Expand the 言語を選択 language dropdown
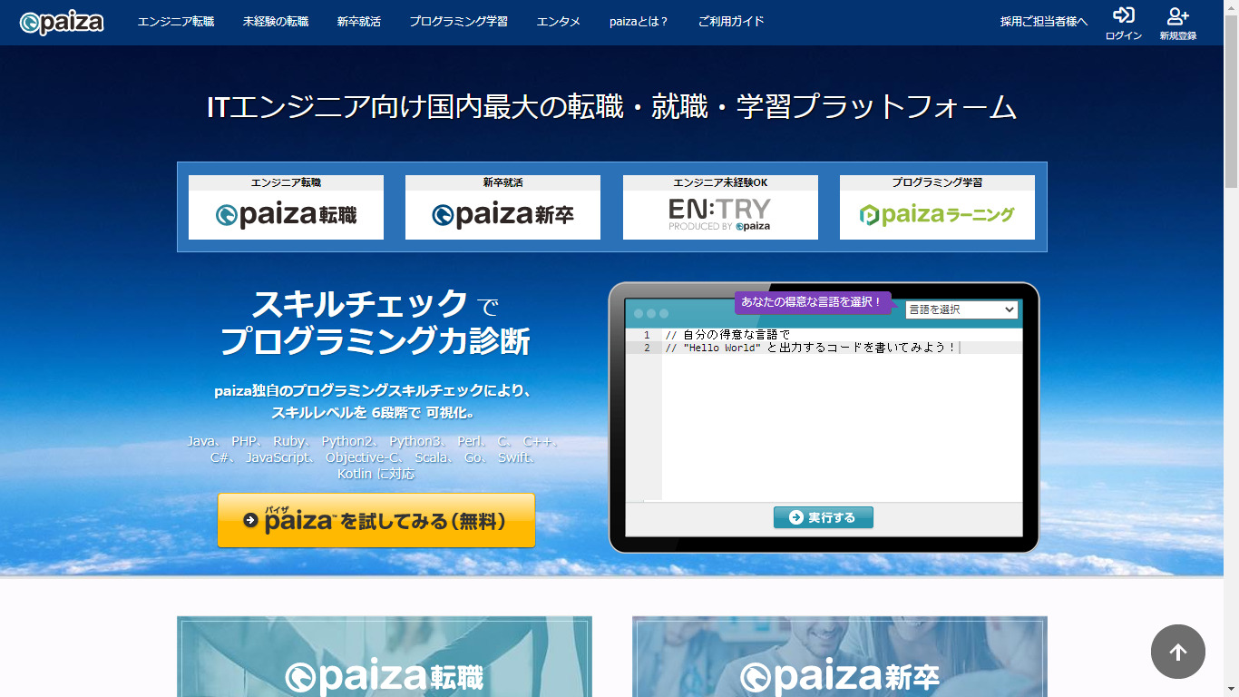The image size is (1239, 697). [961, 309]
